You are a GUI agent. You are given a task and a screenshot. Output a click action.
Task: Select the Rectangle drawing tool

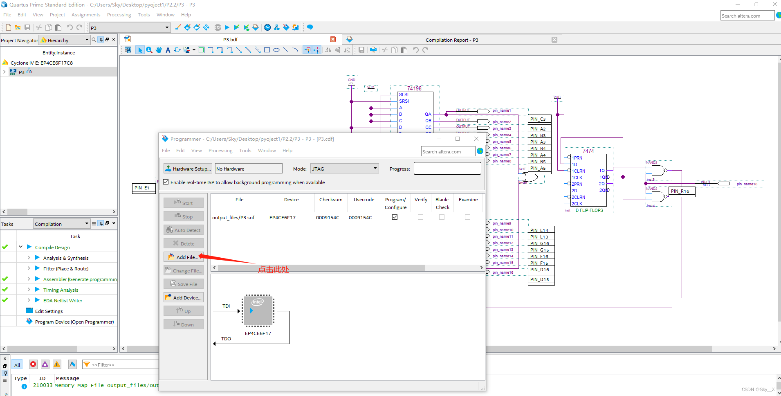click(267, 49)
